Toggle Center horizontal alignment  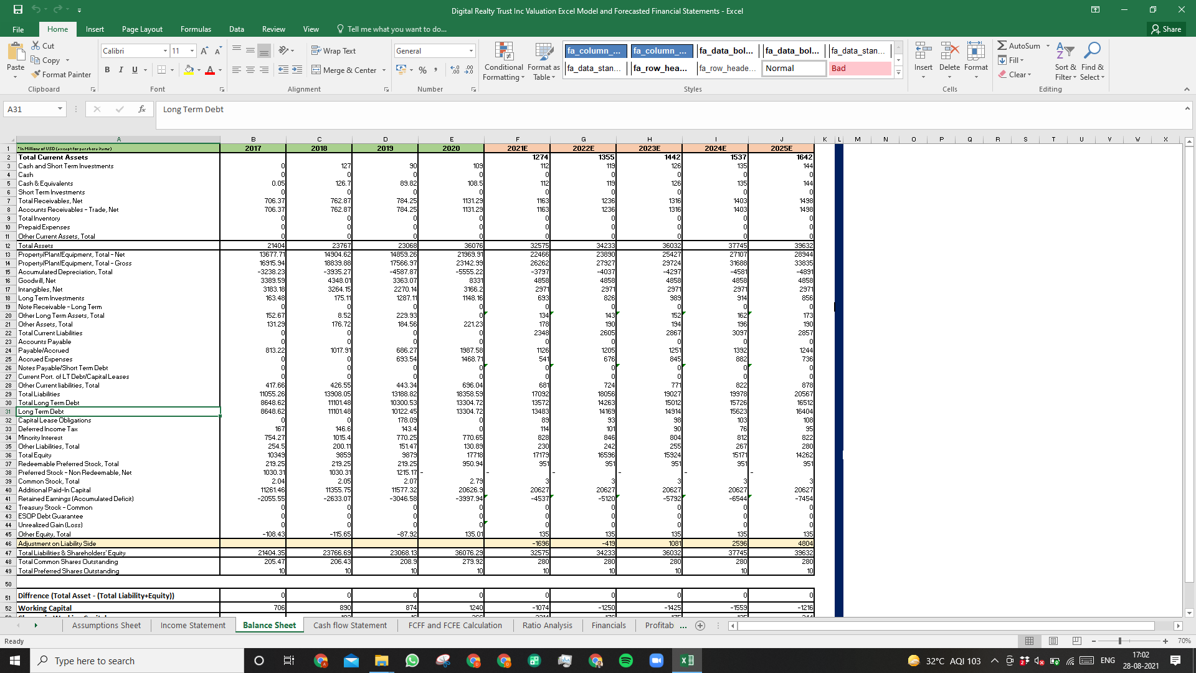pyautogui.click(x=250, y=70)
